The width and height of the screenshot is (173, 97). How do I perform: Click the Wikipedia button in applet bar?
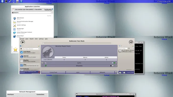point(102,73)
